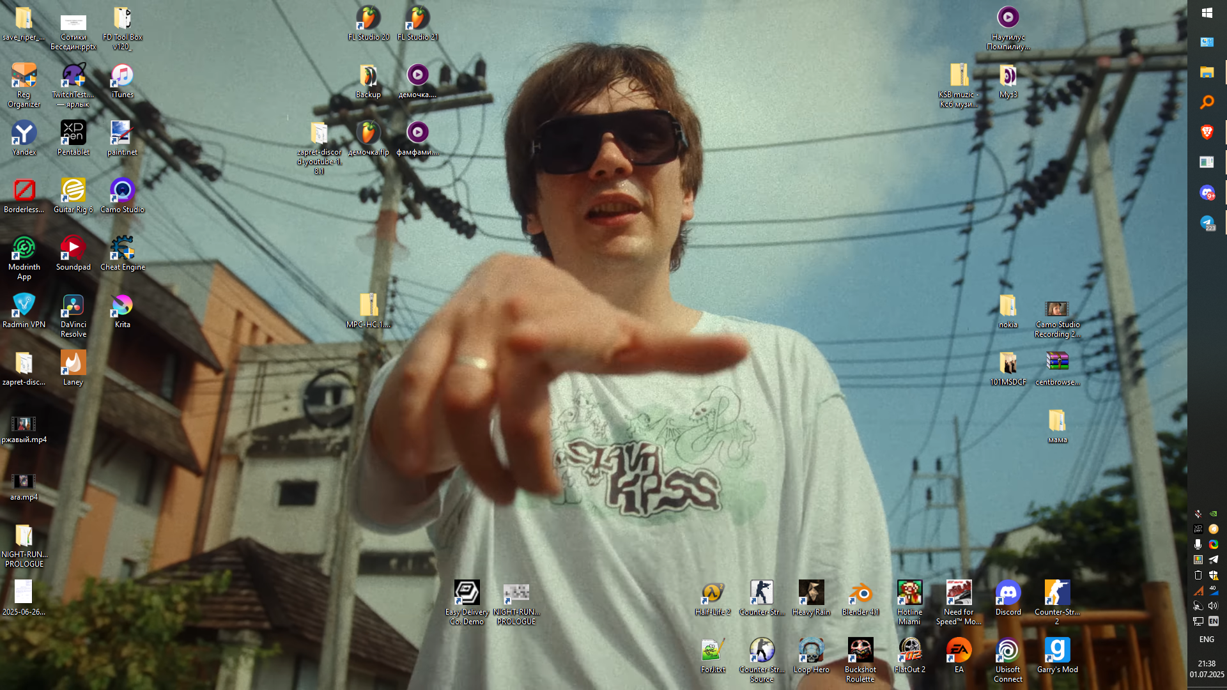The height and width of the screenshot is (690, 1227).
Task: Launch DaVinci Resolve from desktop
Action: point(73,306)
